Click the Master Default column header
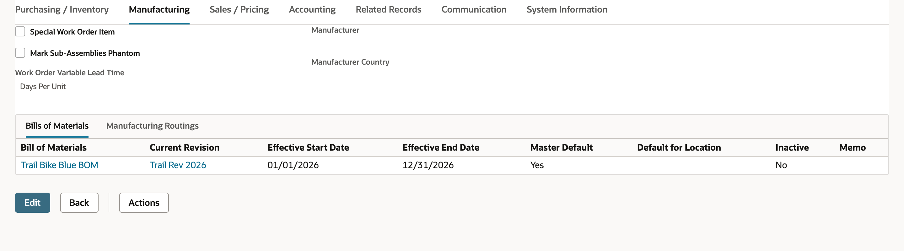Screen dimensions: 904x251 point(562,147)
